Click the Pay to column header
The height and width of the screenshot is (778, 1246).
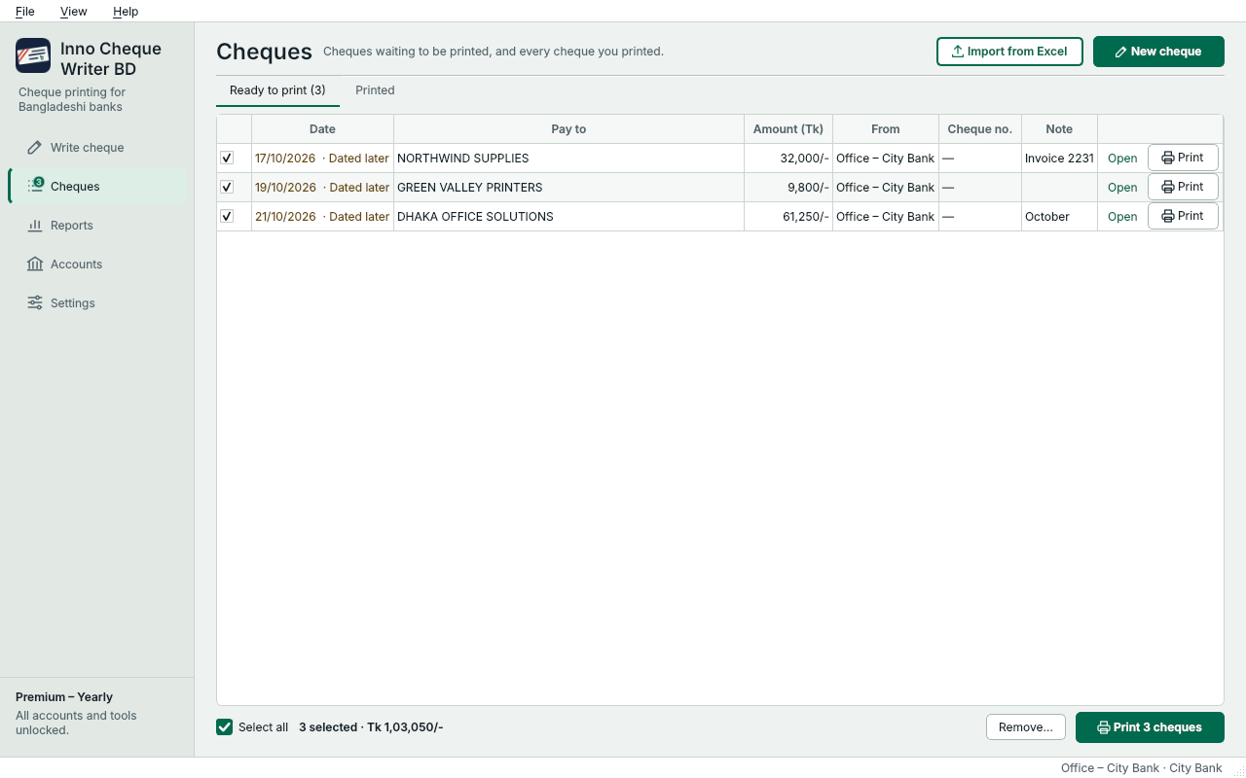(568, 129)
